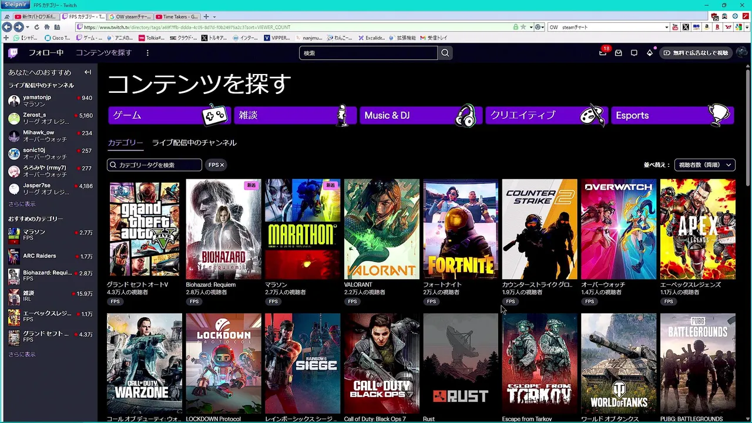This screenshot has height=423, width=752.
Task: Open the ゲーム category banner
Action: [x=169, y=115]
